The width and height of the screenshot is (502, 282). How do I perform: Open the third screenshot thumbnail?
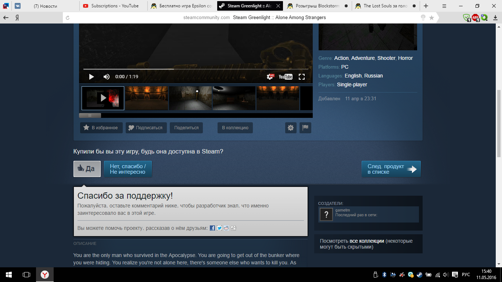[x=190, y=98]
